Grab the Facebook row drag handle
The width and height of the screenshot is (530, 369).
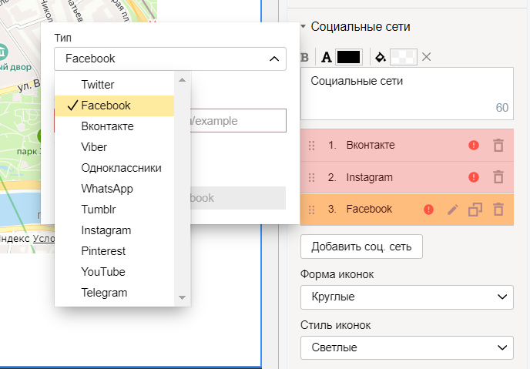[x=312, y=210]
